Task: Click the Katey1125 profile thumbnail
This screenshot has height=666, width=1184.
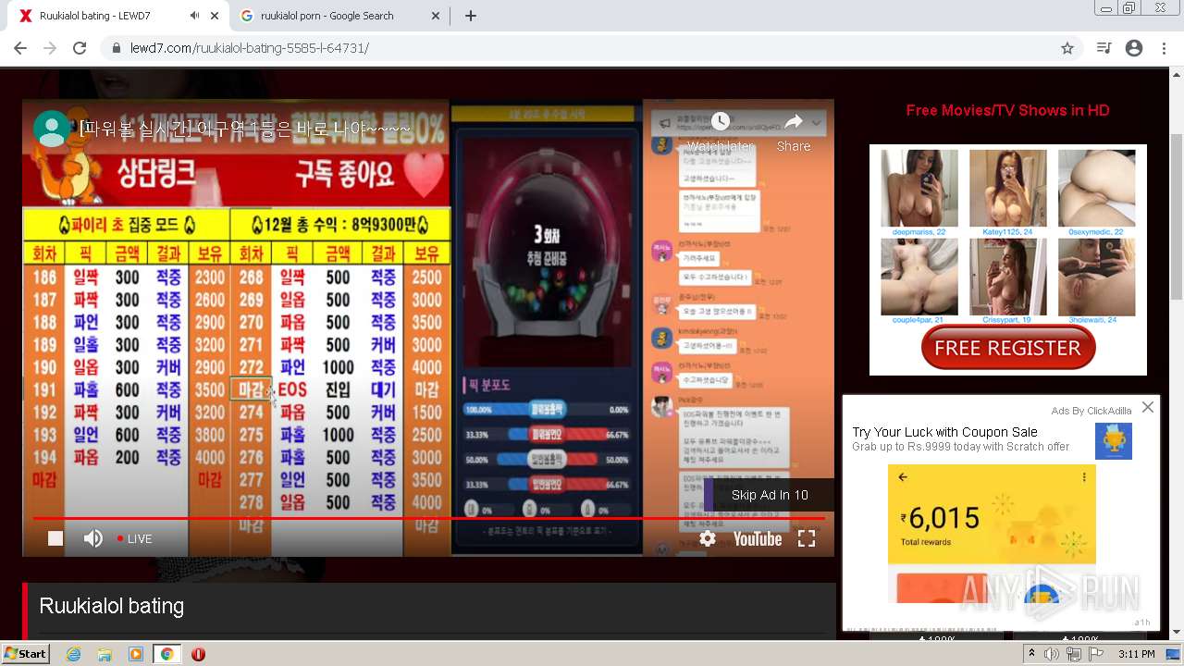Action: [x=1007, y=189]
